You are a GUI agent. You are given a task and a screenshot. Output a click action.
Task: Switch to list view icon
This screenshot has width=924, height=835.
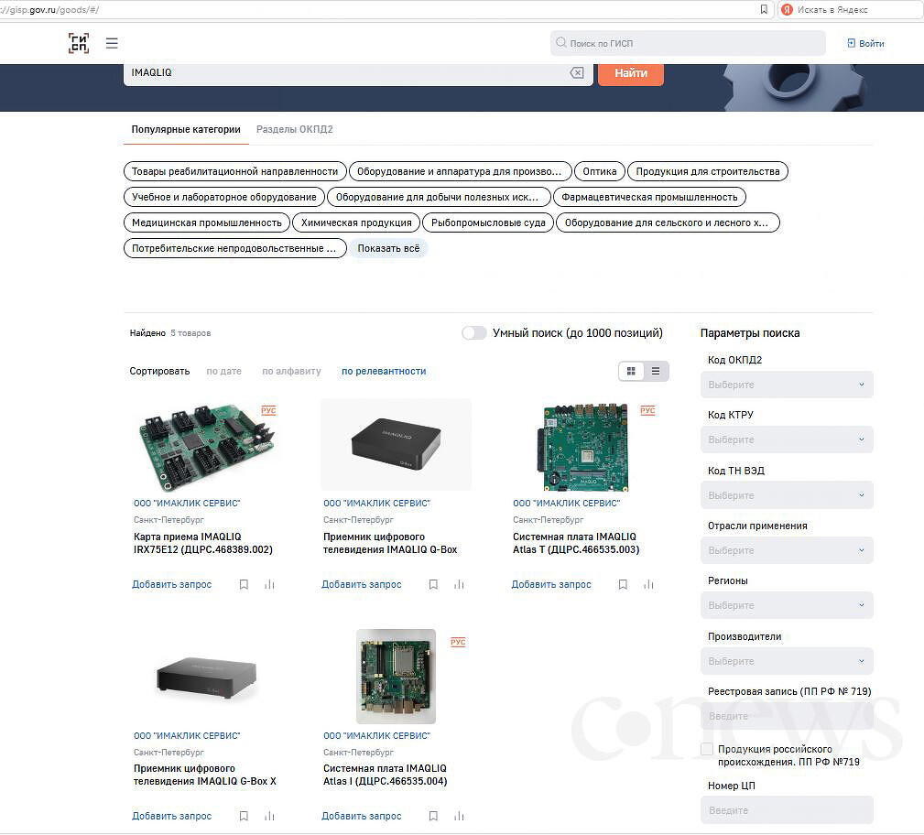pos(656,371)
